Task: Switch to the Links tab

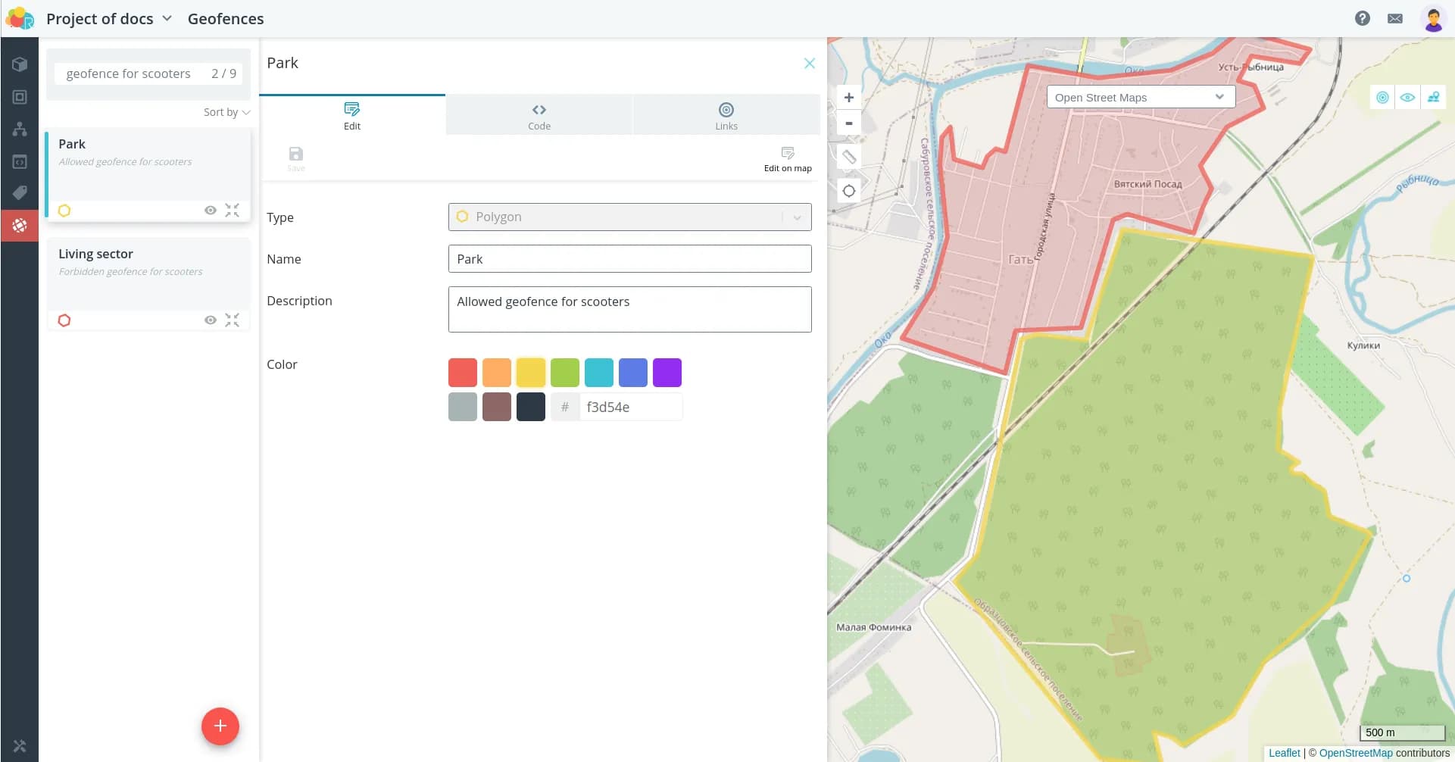Action: [726, 116]
